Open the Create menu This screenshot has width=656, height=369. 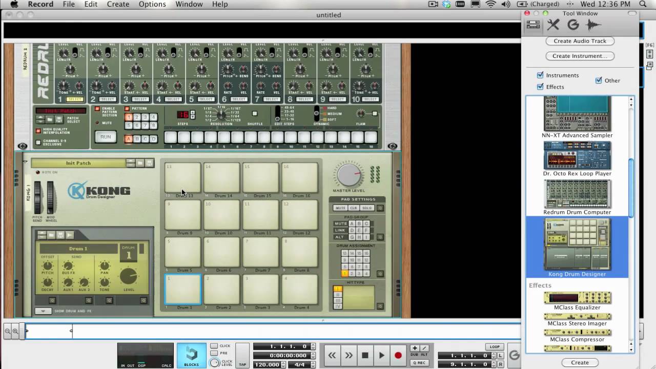click(x=118, y=4)
